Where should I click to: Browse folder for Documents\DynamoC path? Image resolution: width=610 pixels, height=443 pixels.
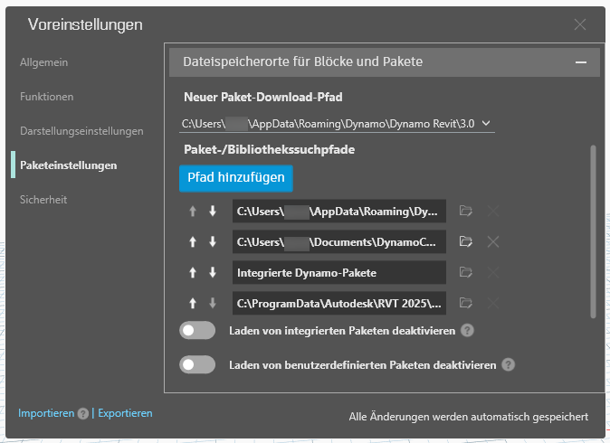466,241
